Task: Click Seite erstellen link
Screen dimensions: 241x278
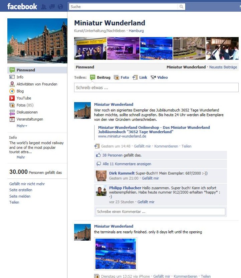Action: click(x=21, y=190)
